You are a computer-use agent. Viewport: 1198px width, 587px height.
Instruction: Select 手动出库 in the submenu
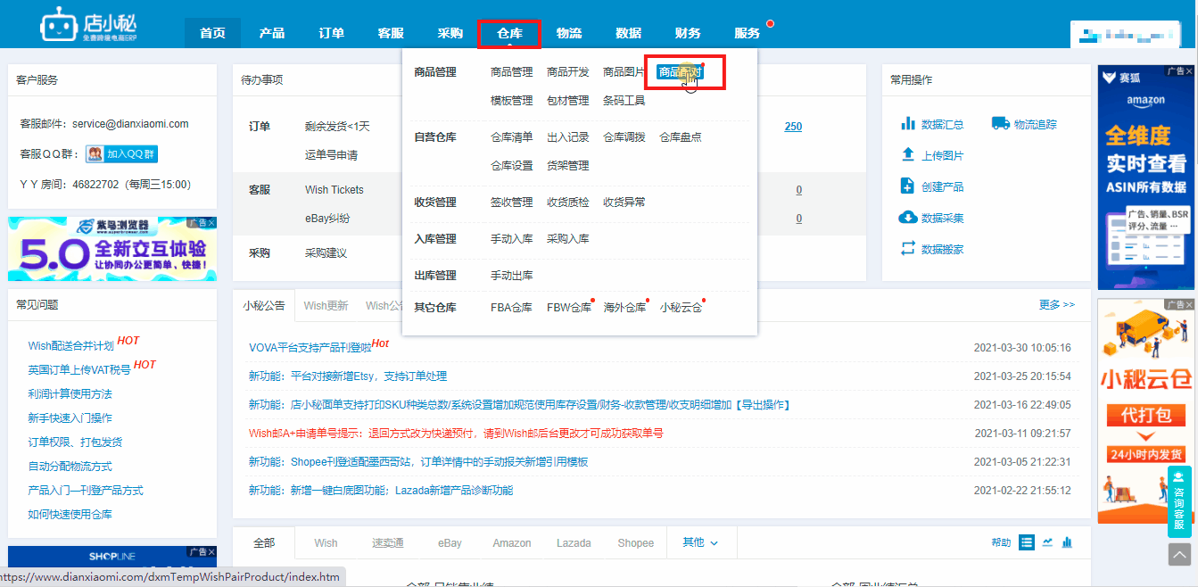click(511, 276)
